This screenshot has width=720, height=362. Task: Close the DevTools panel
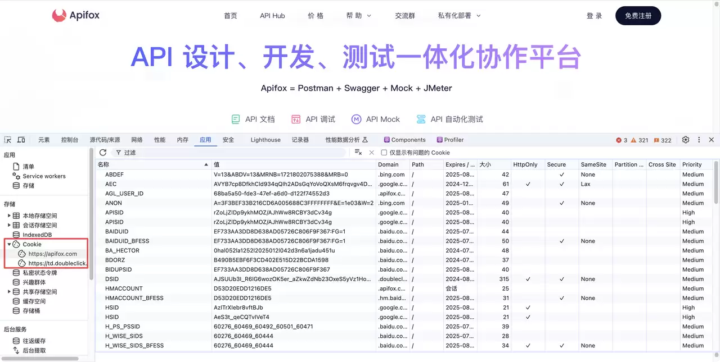coord(712,140)
